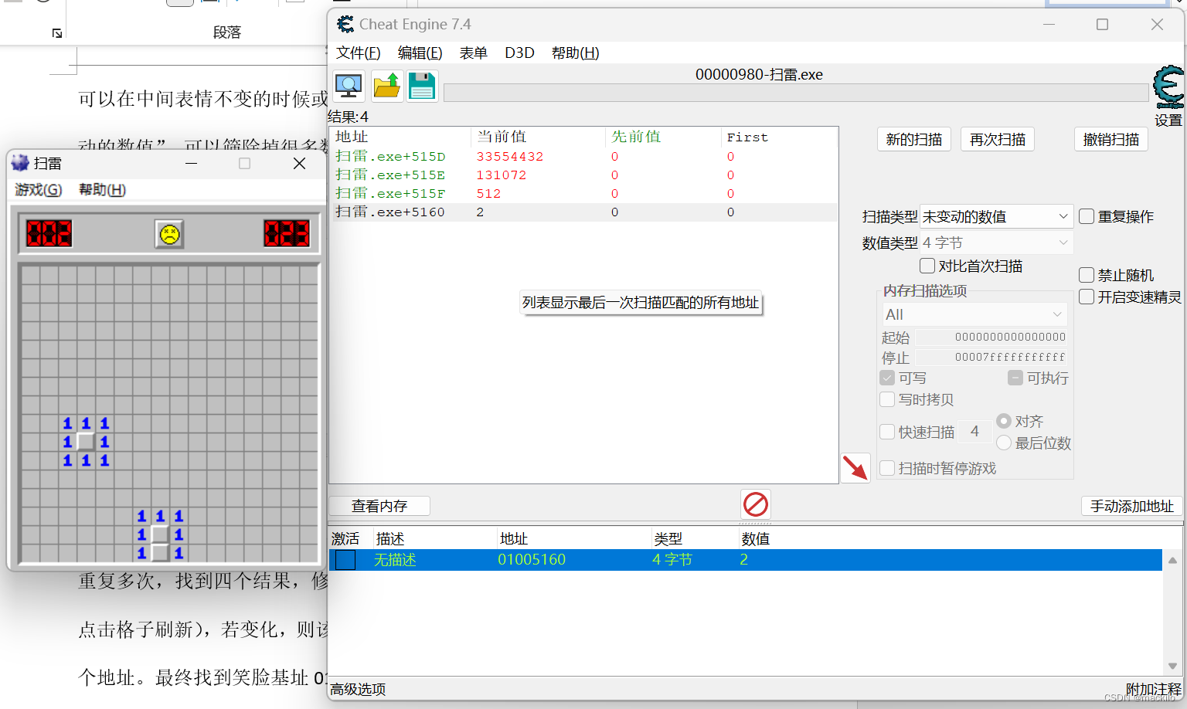Click the scan progress bar
Viewport: 1187px width, 709px height.
pos(796,93)
